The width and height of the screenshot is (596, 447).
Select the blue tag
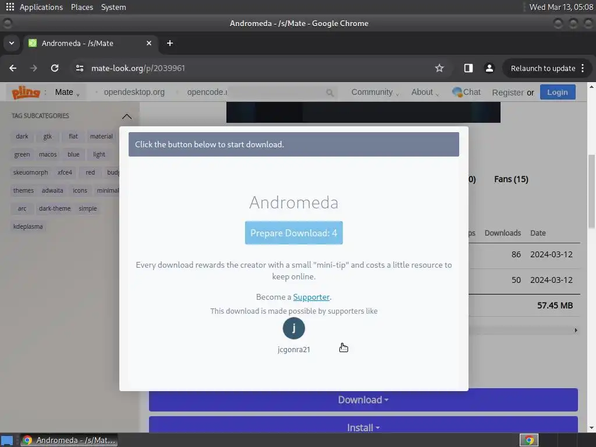73,154
